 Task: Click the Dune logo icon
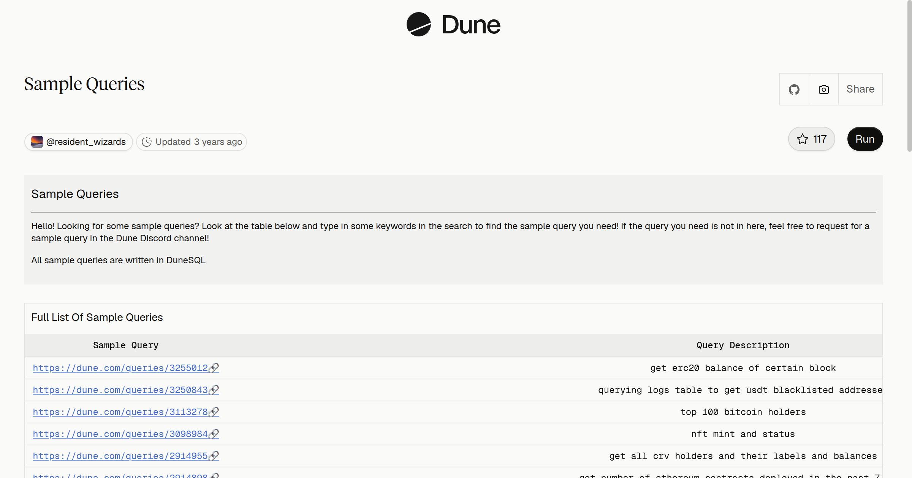pyautogui.click(x=418, y=24)
